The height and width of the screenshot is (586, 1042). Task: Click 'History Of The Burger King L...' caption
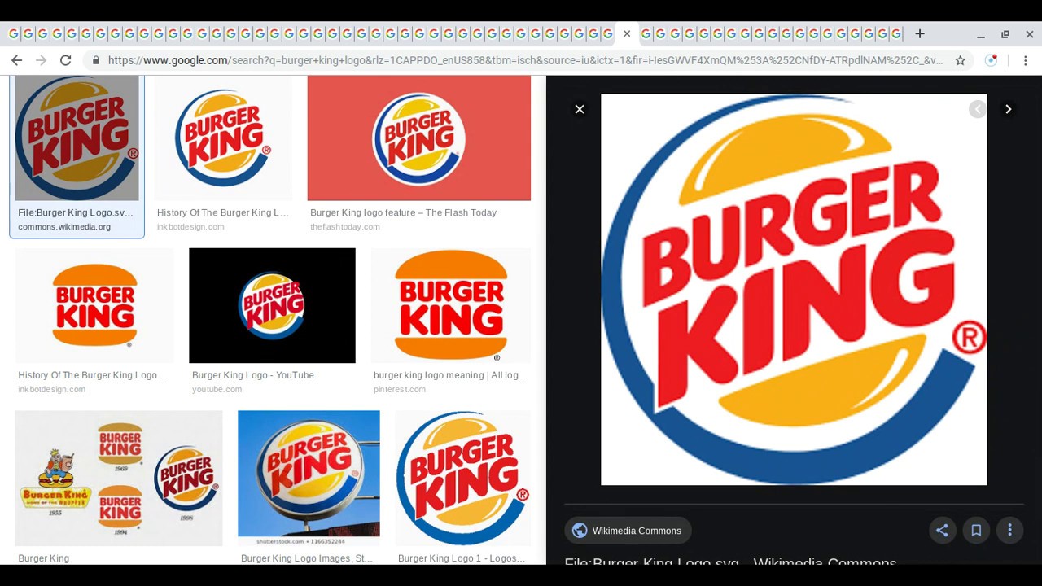(223, 213)
